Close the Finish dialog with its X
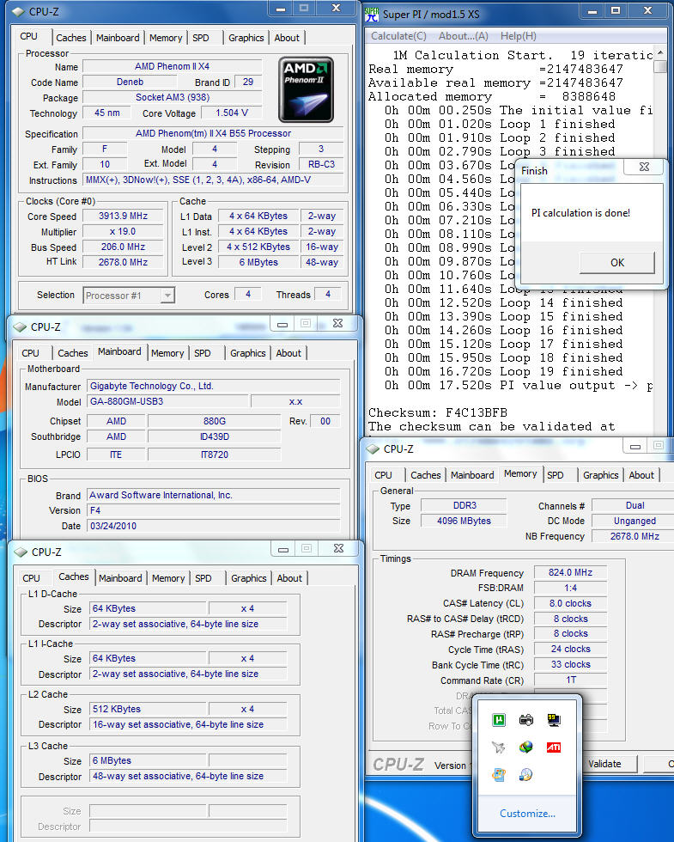 [644, 167]
